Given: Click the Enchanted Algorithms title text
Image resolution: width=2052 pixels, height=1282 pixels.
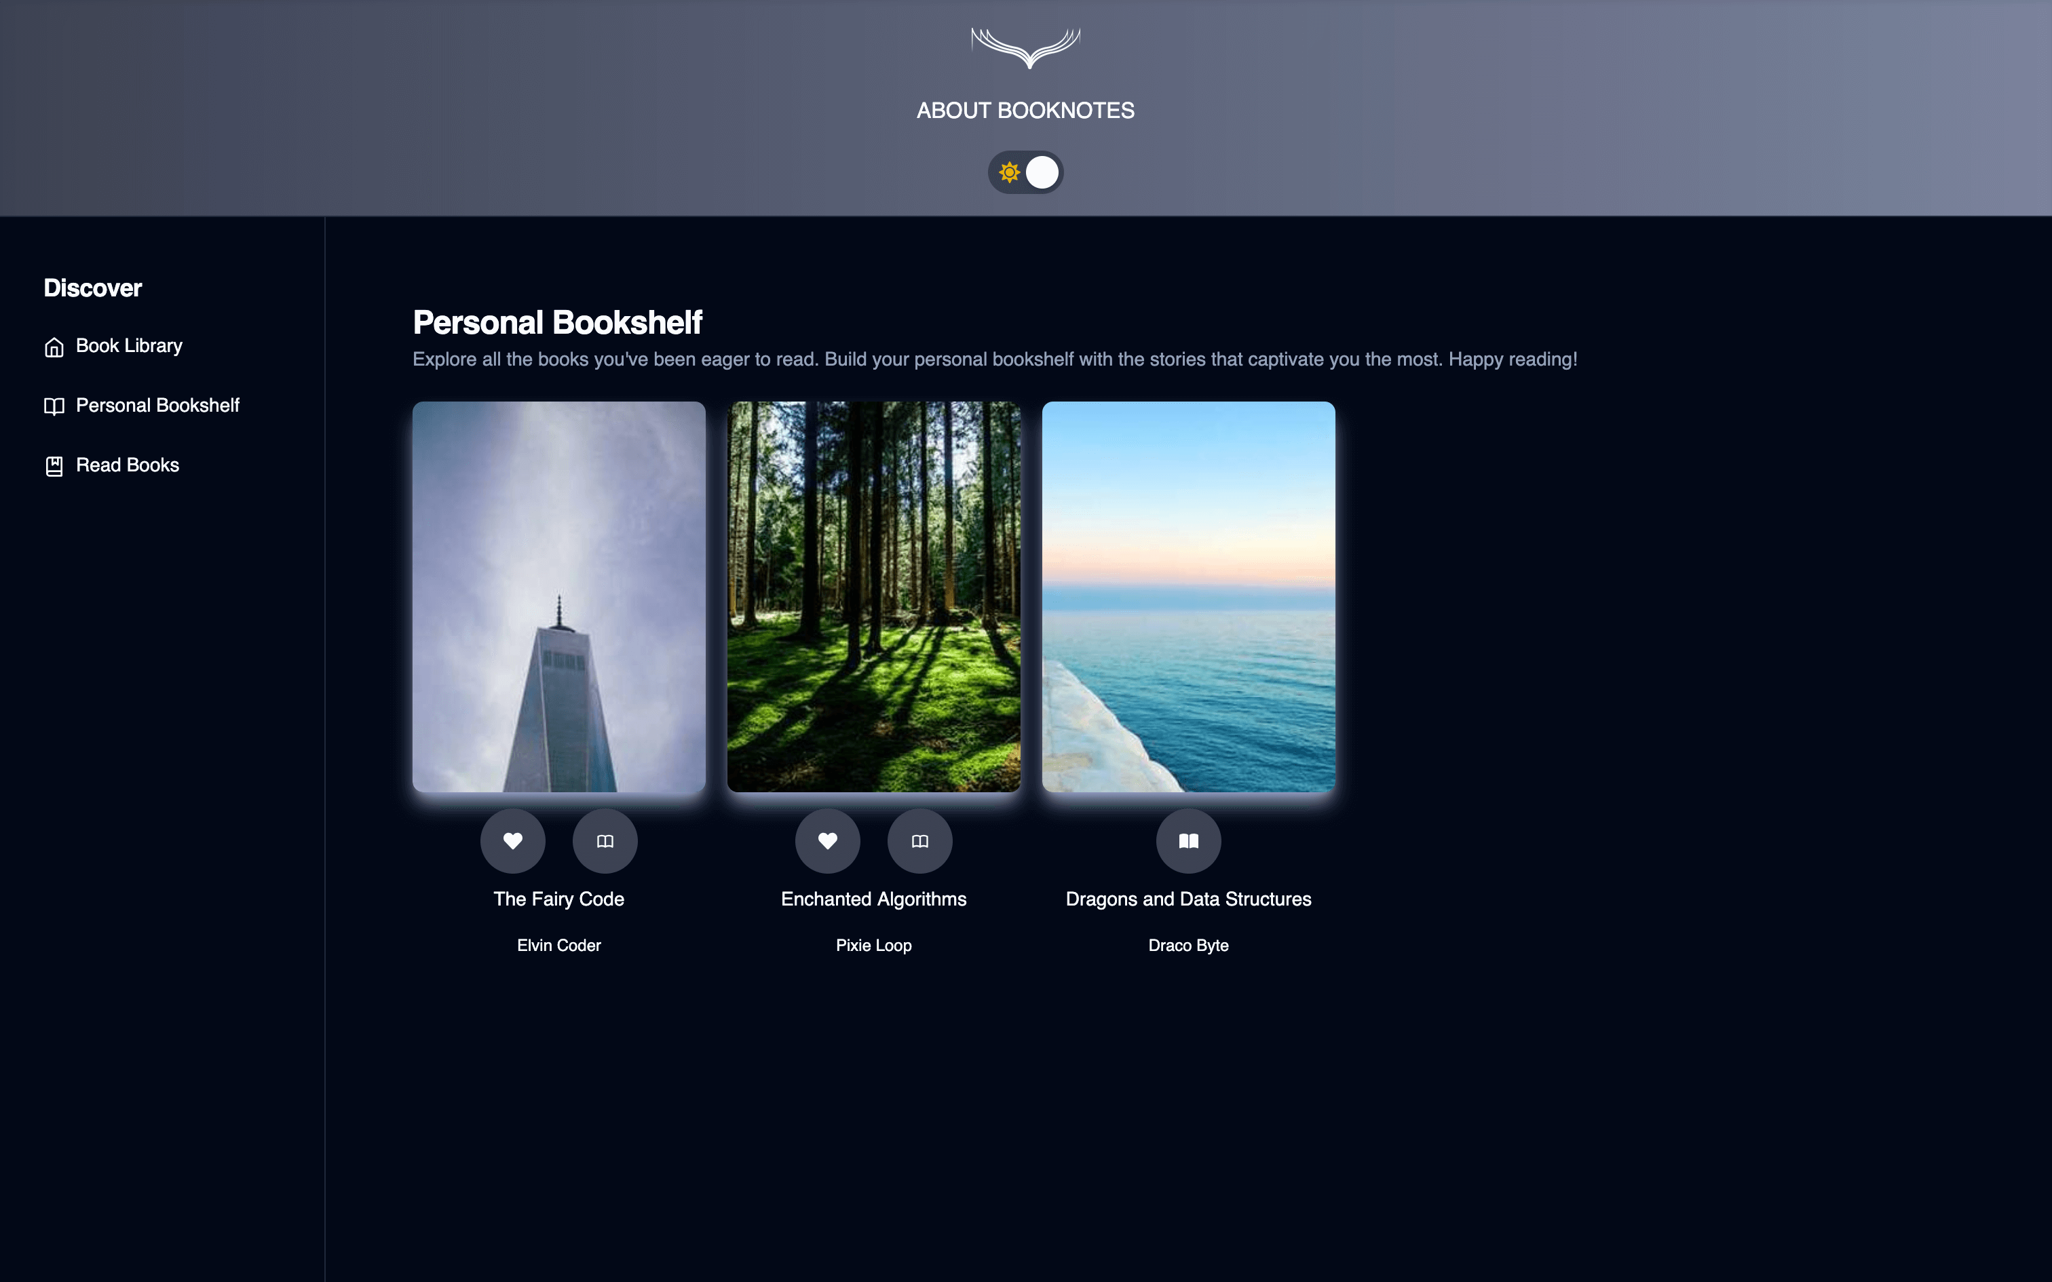Looking at the screenshot, I should click(x=873, y=899).
